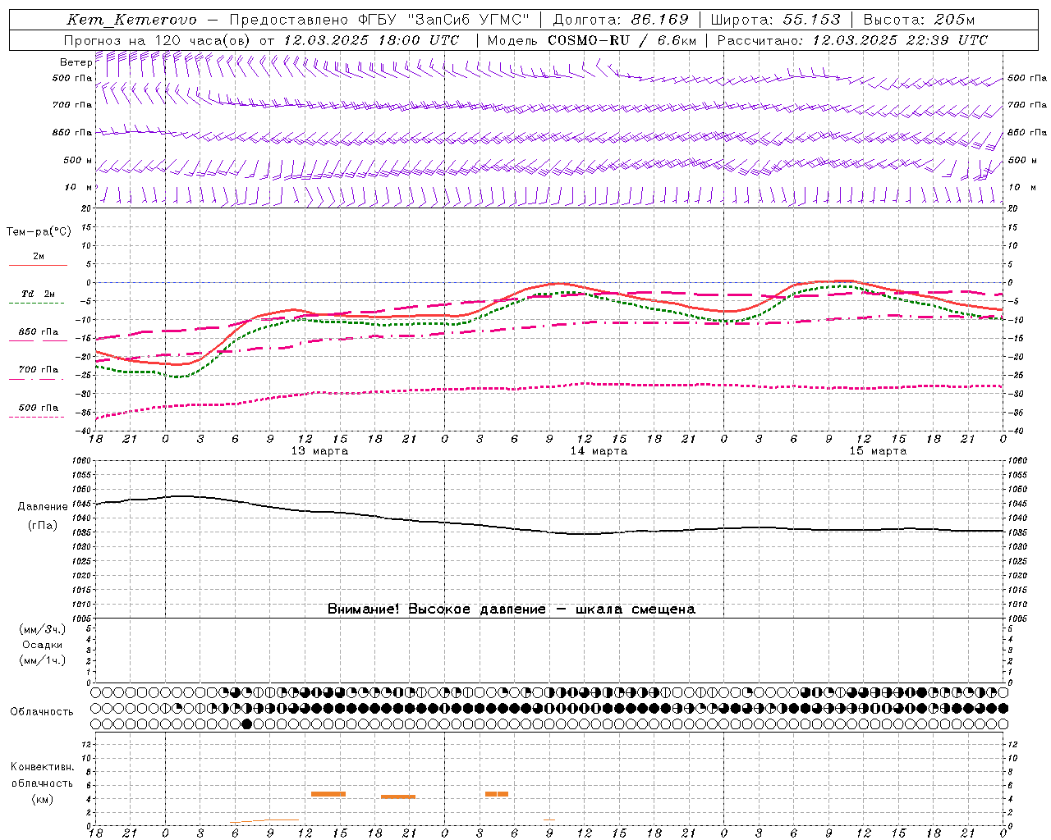Click the first orange convective cloud bar
1051x840 pixels.
328,794
